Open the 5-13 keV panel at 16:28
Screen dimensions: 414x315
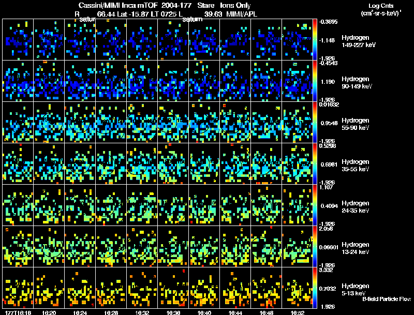[x=111, y=288]
